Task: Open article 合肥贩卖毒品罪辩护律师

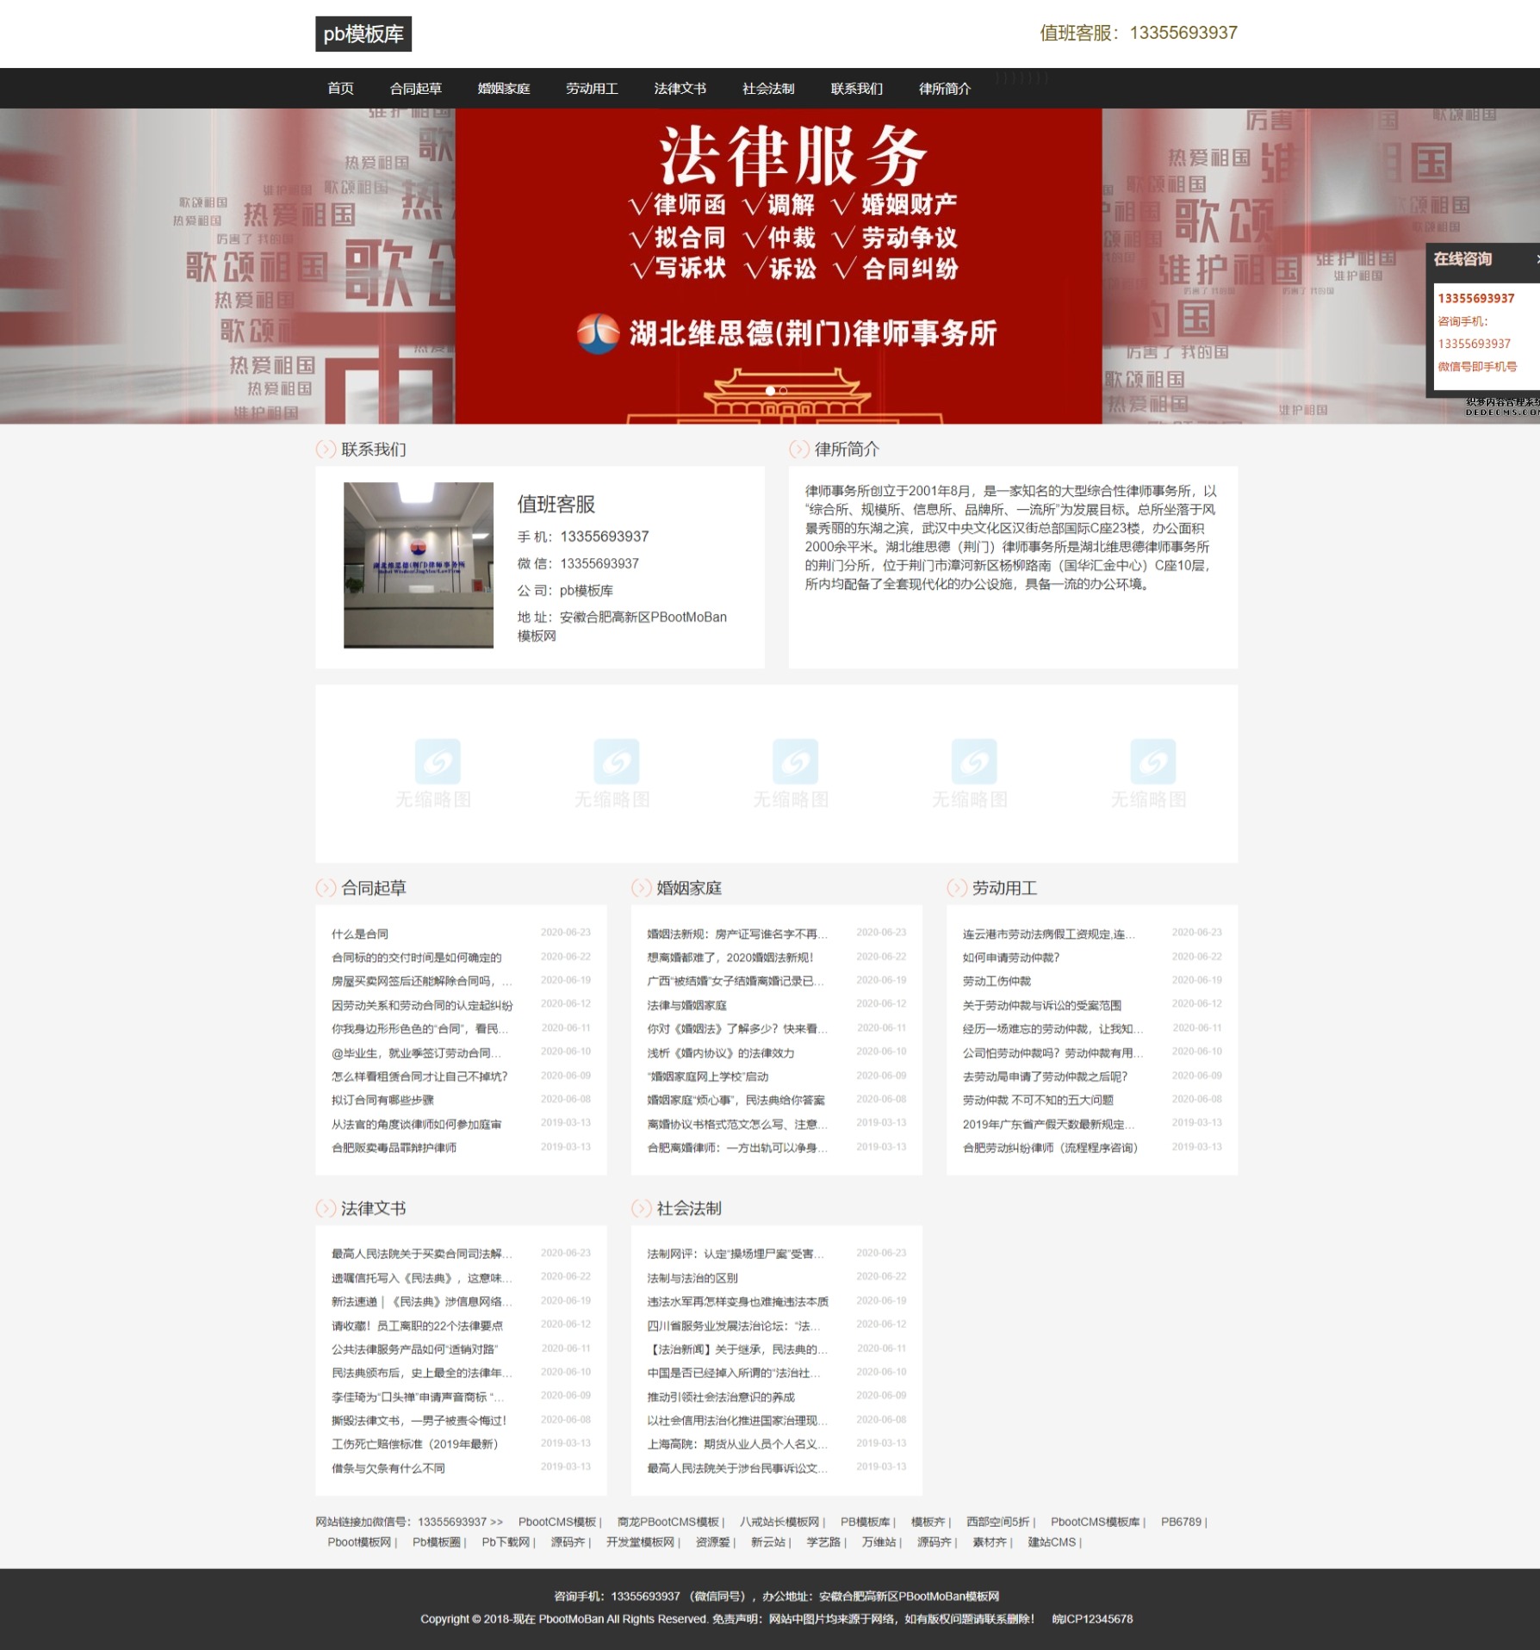Action: pos(394,1147)
